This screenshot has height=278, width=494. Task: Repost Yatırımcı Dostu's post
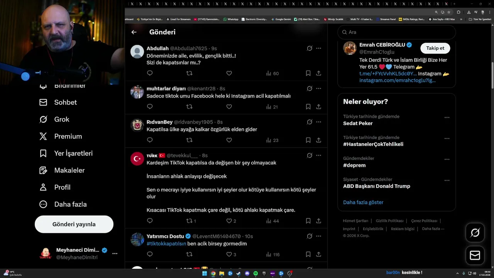(189, 254)
